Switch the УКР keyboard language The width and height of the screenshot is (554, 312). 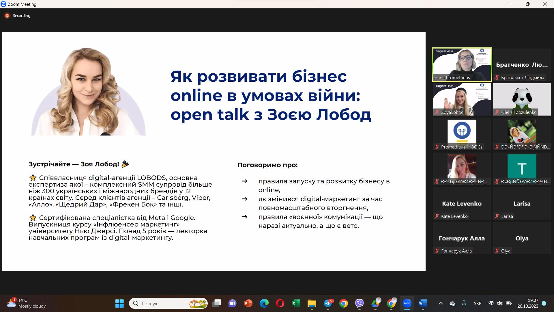478,303
